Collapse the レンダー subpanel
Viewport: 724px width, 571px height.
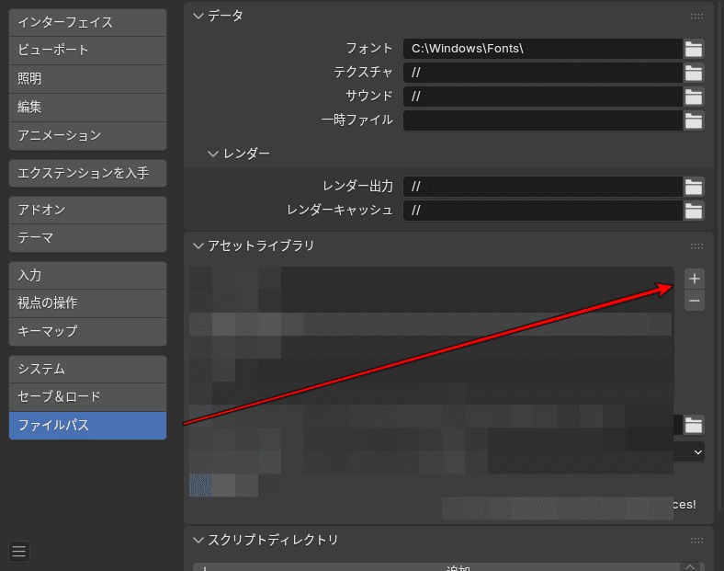click(213, 154)
